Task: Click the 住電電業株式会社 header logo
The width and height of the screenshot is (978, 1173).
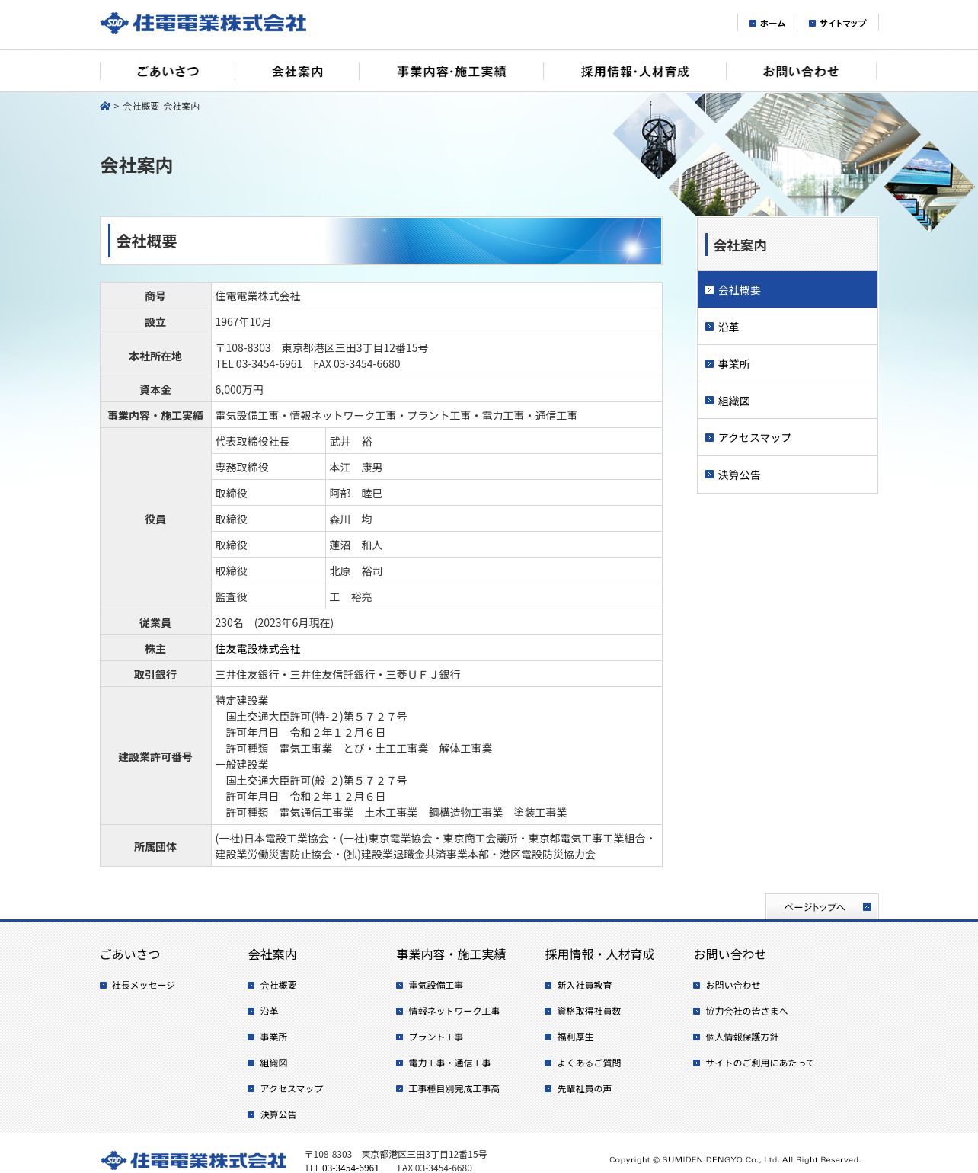Action: click(203, 23)
